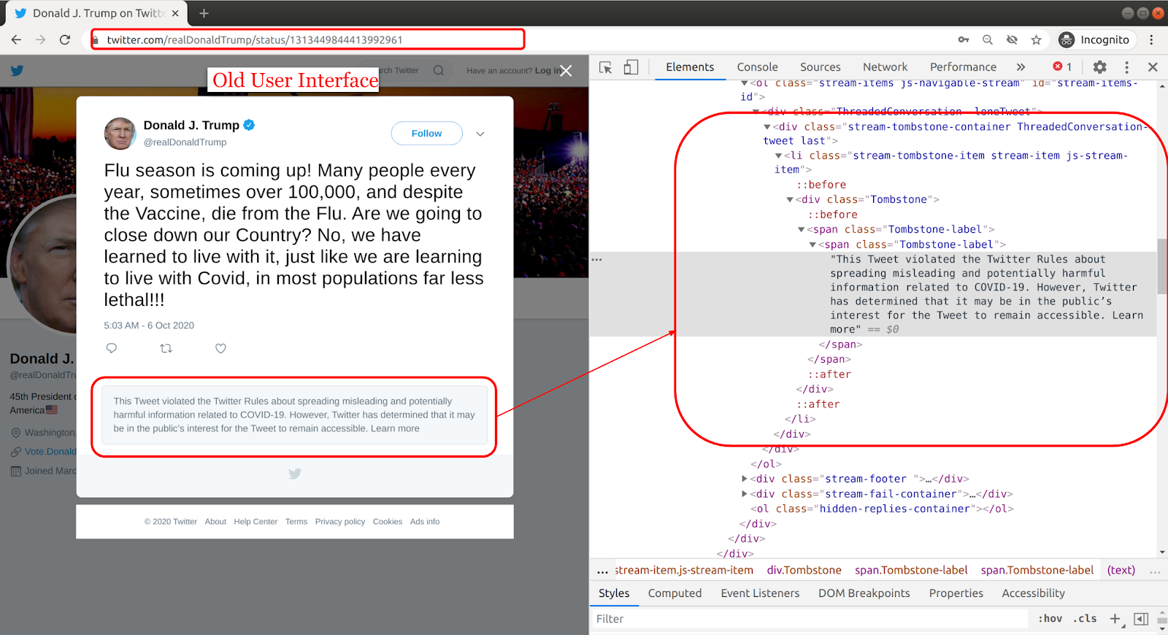This screenshot has width=1168, height=635.
Task: Click Learn more in the tombstone notice
Action: click(x=395, y=428)
